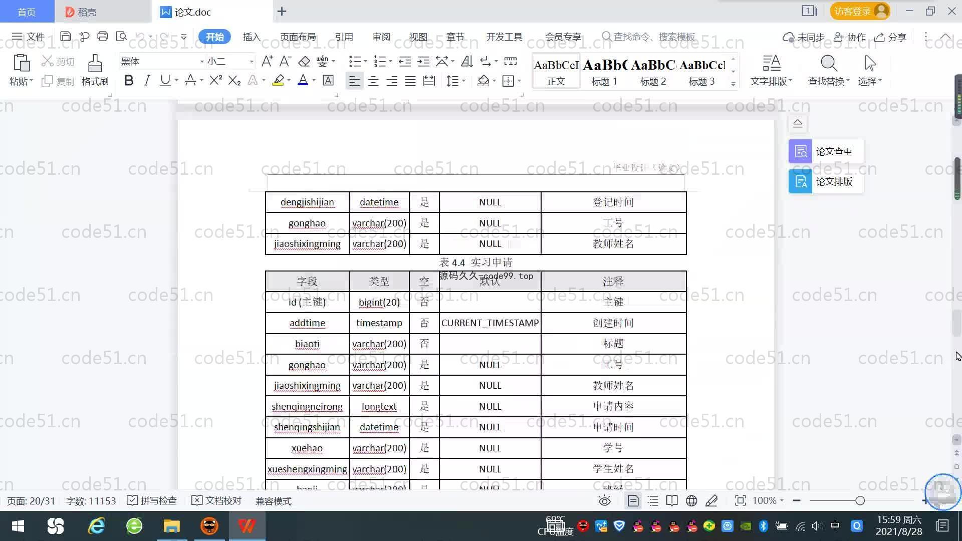Viewport: 962px width, 541px height.
Task: Switch to 插入 ribbon tab
Action: click(252, 37)
